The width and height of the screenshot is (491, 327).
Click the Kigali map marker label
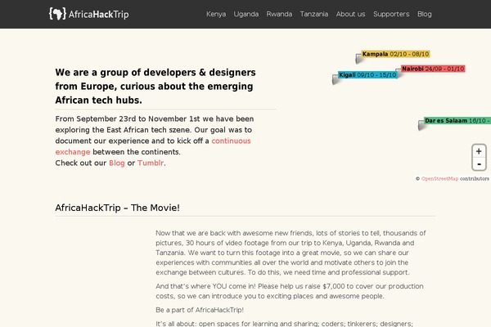click(367, 74)
